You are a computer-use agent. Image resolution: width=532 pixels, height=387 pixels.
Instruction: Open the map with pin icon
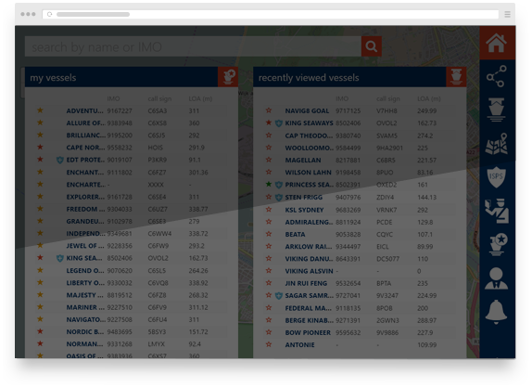point(497,144)
